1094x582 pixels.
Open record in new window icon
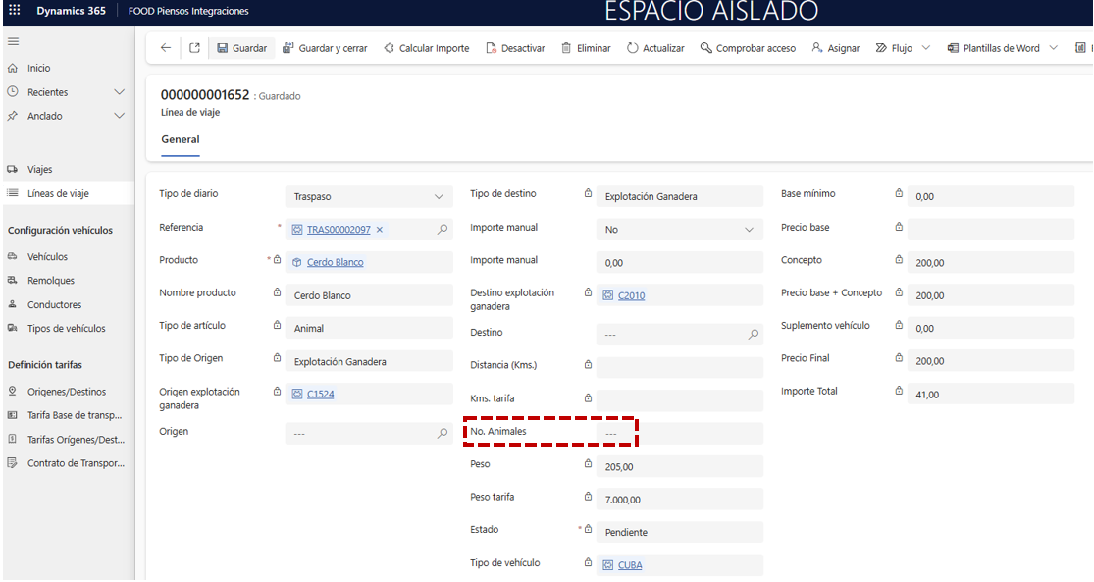point(194,48)
